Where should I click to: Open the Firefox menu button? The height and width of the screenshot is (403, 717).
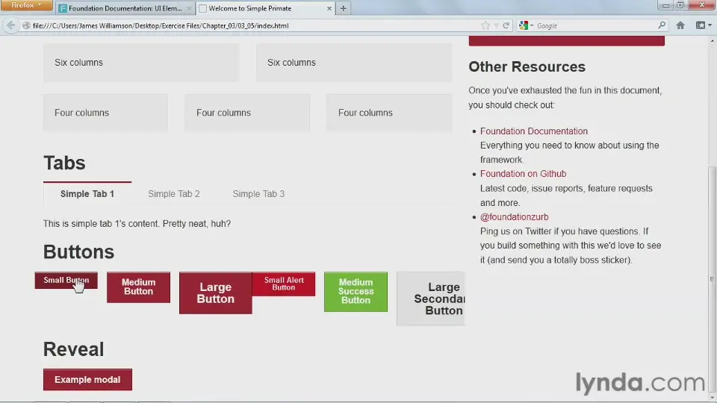pyautogui.click(x=25, y=5)
